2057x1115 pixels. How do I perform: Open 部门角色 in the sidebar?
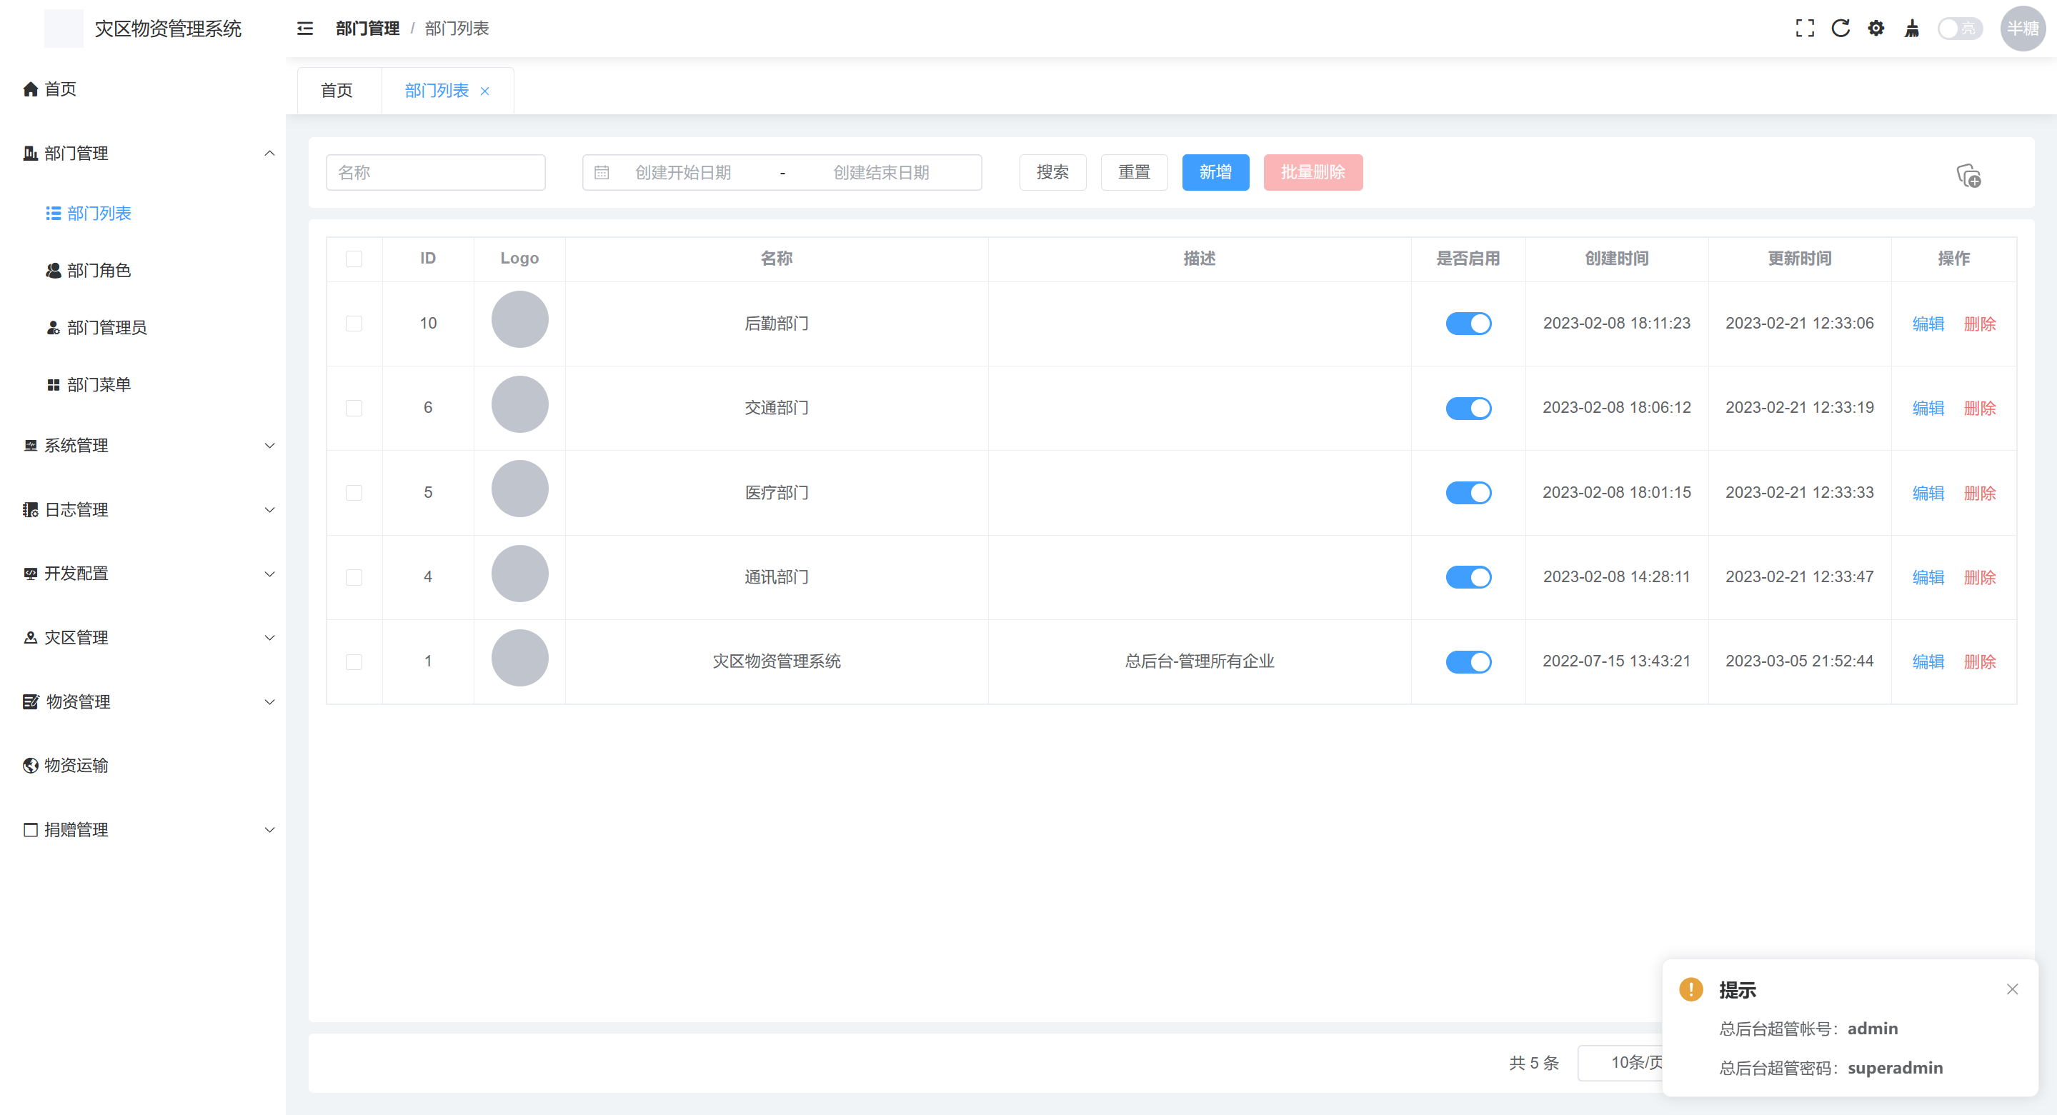[143, 271]
